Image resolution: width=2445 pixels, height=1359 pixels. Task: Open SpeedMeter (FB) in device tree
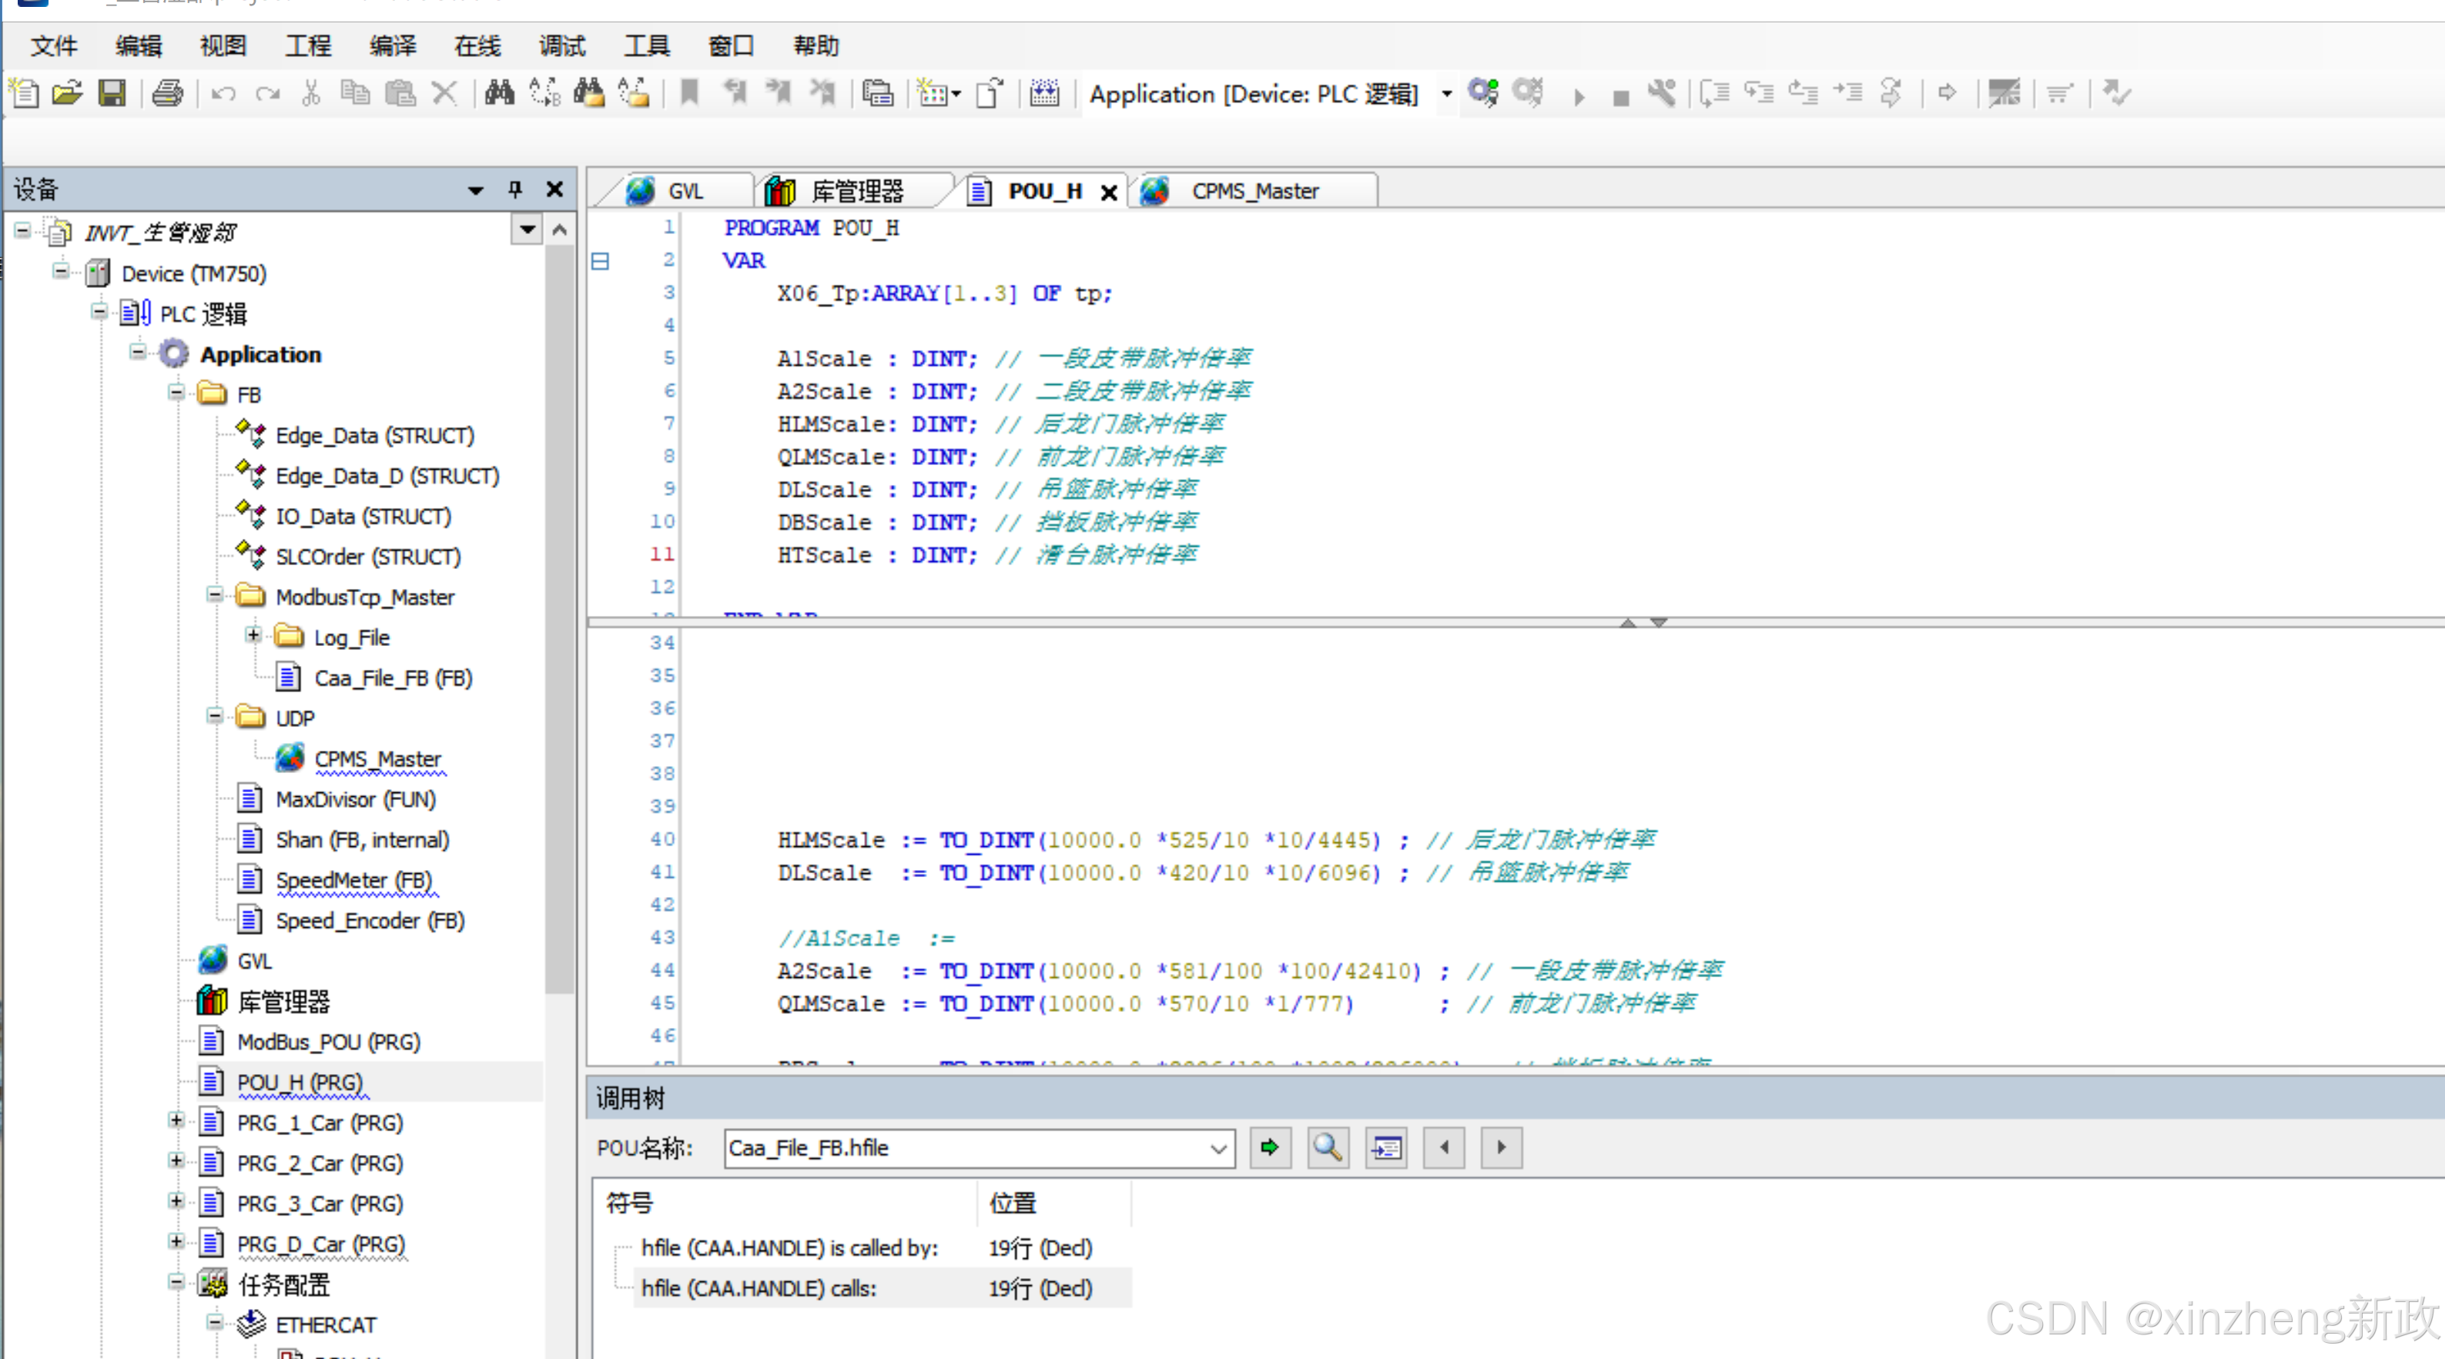[x=353, y=880]
